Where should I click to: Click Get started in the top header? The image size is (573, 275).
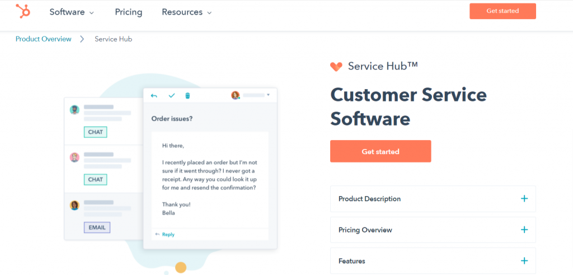[502, 11]
